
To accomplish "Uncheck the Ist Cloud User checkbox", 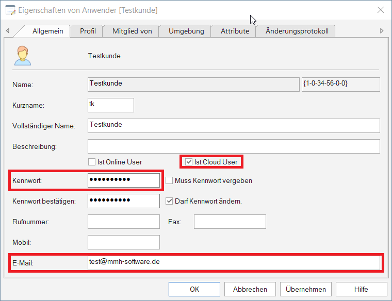I will (189, 162).
